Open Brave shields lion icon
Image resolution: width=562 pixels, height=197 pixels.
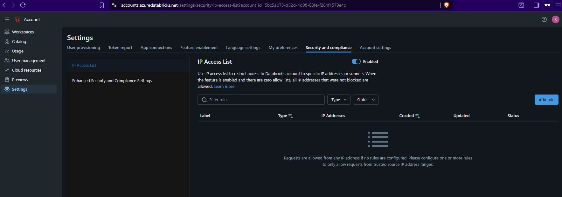pos(447,5)
